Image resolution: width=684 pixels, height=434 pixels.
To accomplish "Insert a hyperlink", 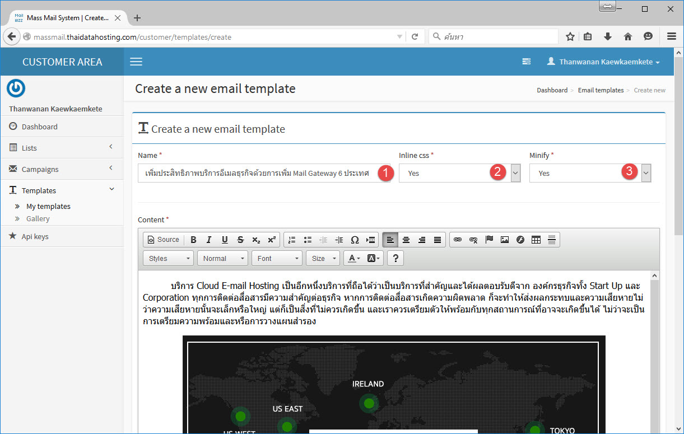I will 458,240.
